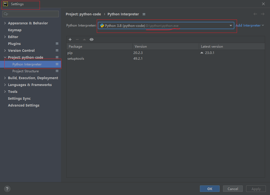This screenshot has width=270, height=195.
Task: Expand Languages & Frameworks section
Action: pos(5,85)
